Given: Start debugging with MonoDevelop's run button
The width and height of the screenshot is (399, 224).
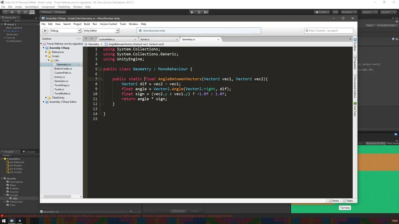Looking at the screenshot, I should (45, 30).
